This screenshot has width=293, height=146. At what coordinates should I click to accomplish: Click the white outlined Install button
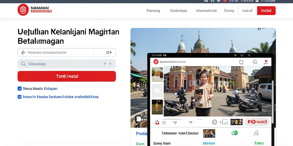pos(248,11)
